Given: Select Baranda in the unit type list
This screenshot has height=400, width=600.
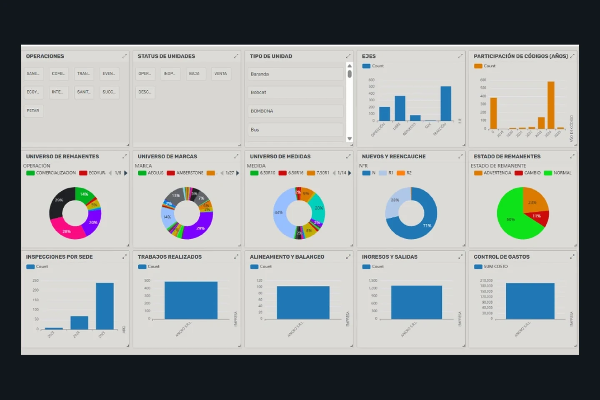Looking at the screenshot, I should pyautogui.click(x=295, y=74).
